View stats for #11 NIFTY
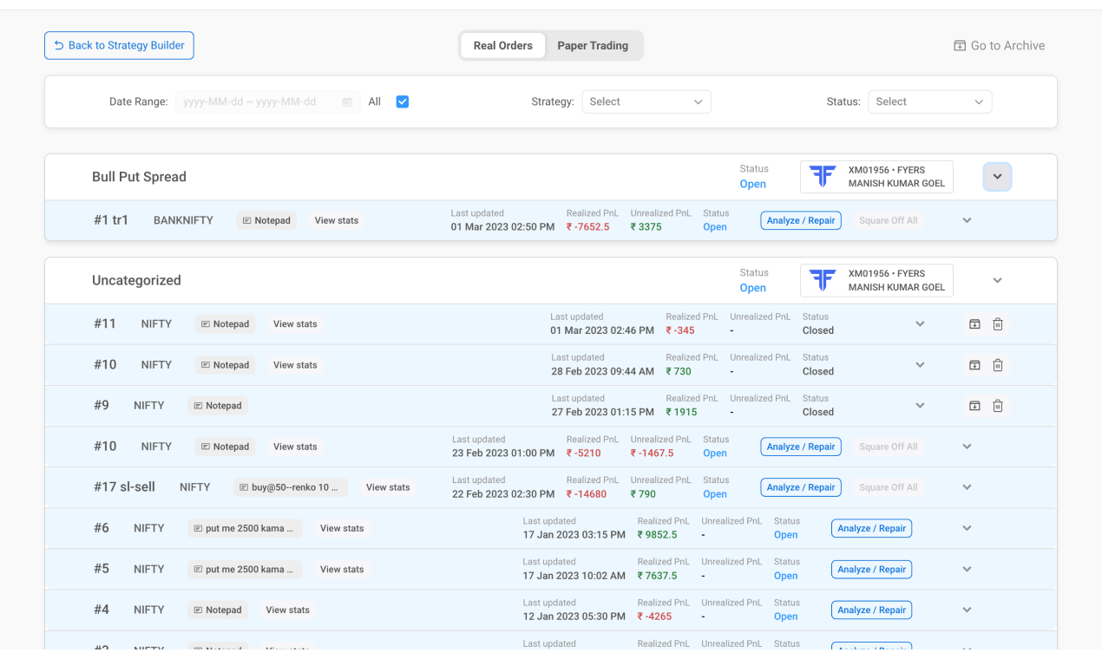Image resolution: width=1102 pixels, height=659 pixels. (x=295, y=324)
